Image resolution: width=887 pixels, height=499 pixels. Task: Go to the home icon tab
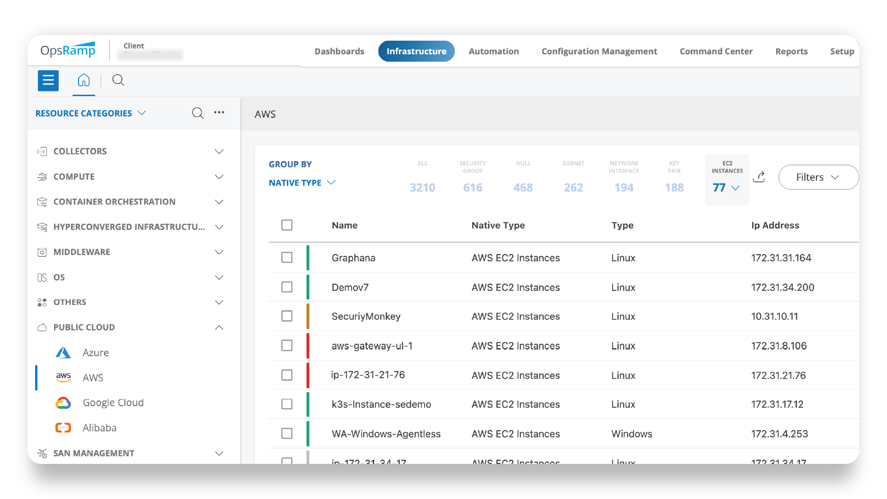coord(84,80)
